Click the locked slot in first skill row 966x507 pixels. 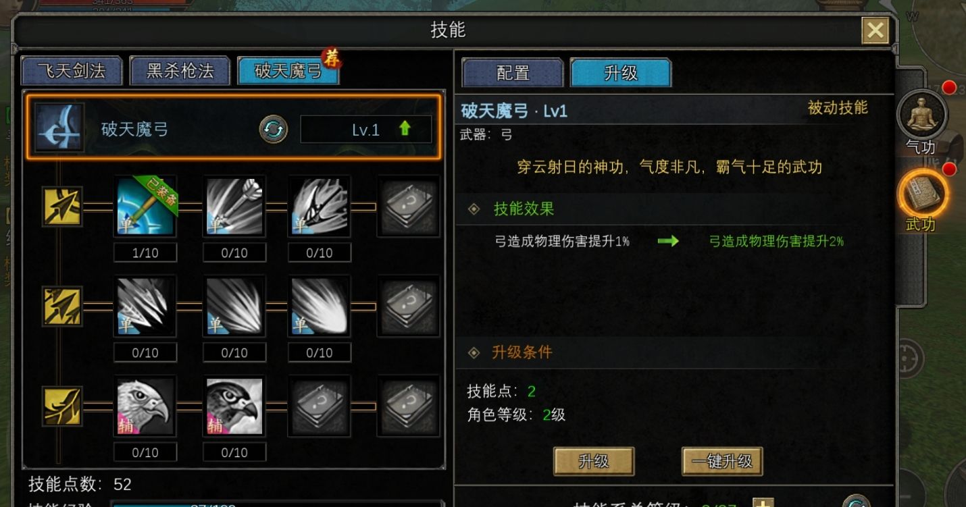(x=408, y=207)
